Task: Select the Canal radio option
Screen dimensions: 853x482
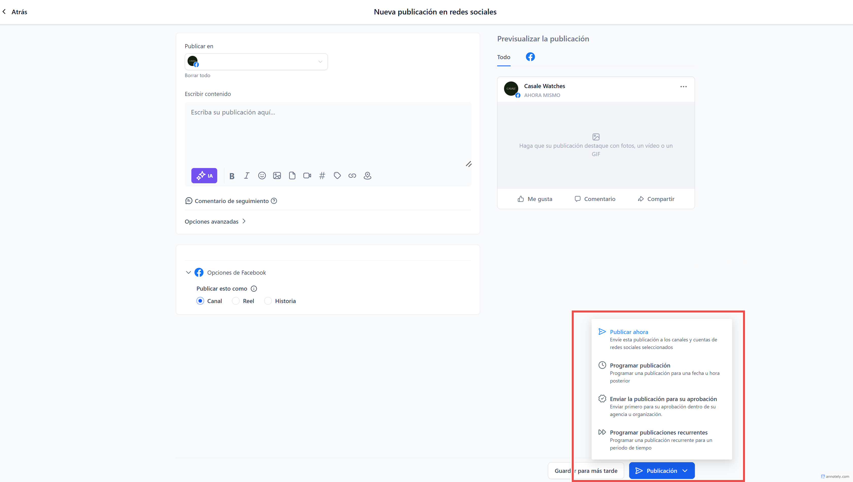Action: (200, 301)
